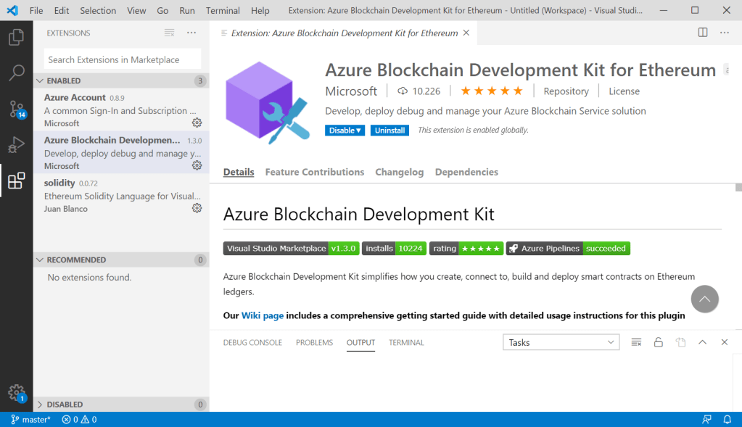The width and height of the screenshot is (742, 427).
Task: Collapse the ENABLED extensions section
Action: tap(40, 80)
